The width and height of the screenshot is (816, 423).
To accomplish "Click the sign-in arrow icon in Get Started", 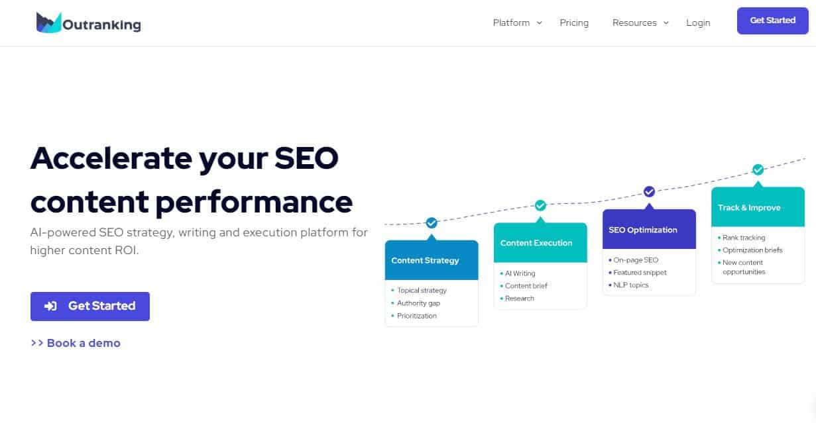I will point(50,306).
